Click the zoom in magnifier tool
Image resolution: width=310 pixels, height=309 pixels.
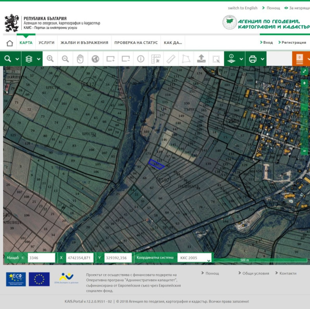[50, 59]
